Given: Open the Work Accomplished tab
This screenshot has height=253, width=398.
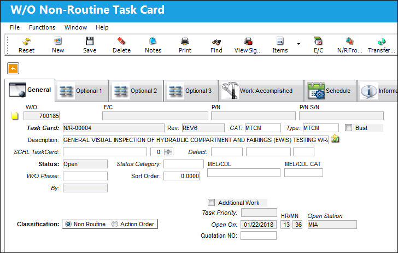Looking at the screenshot, I should [x=261, y=91].
